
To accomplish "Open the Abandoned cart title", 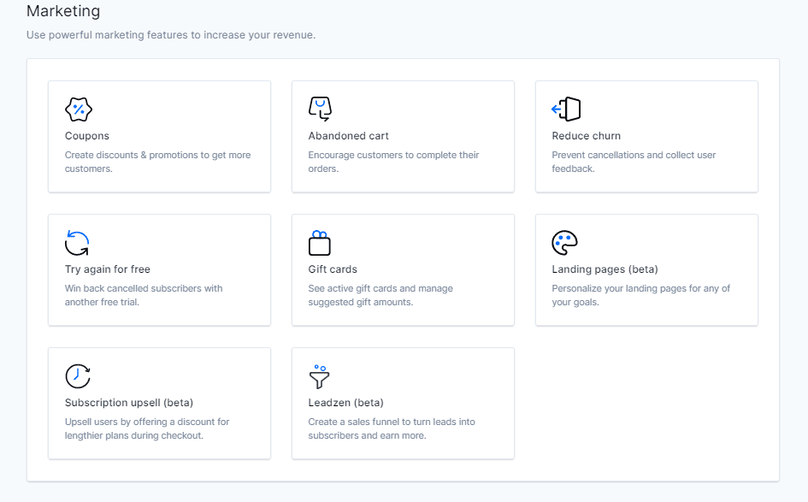I will 348,136.
